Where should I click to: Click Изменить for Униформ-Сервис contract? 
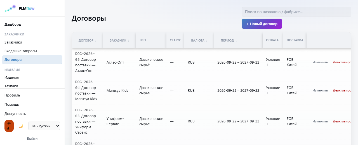tap(320, 121)
